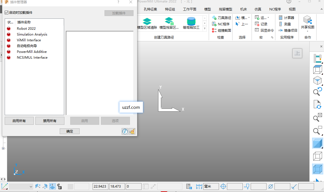Image resolution: width=324 pixels, height=192 pixels.
Task: Open the 运行 macro dropdown arrow
Action: tap(268, 18)
